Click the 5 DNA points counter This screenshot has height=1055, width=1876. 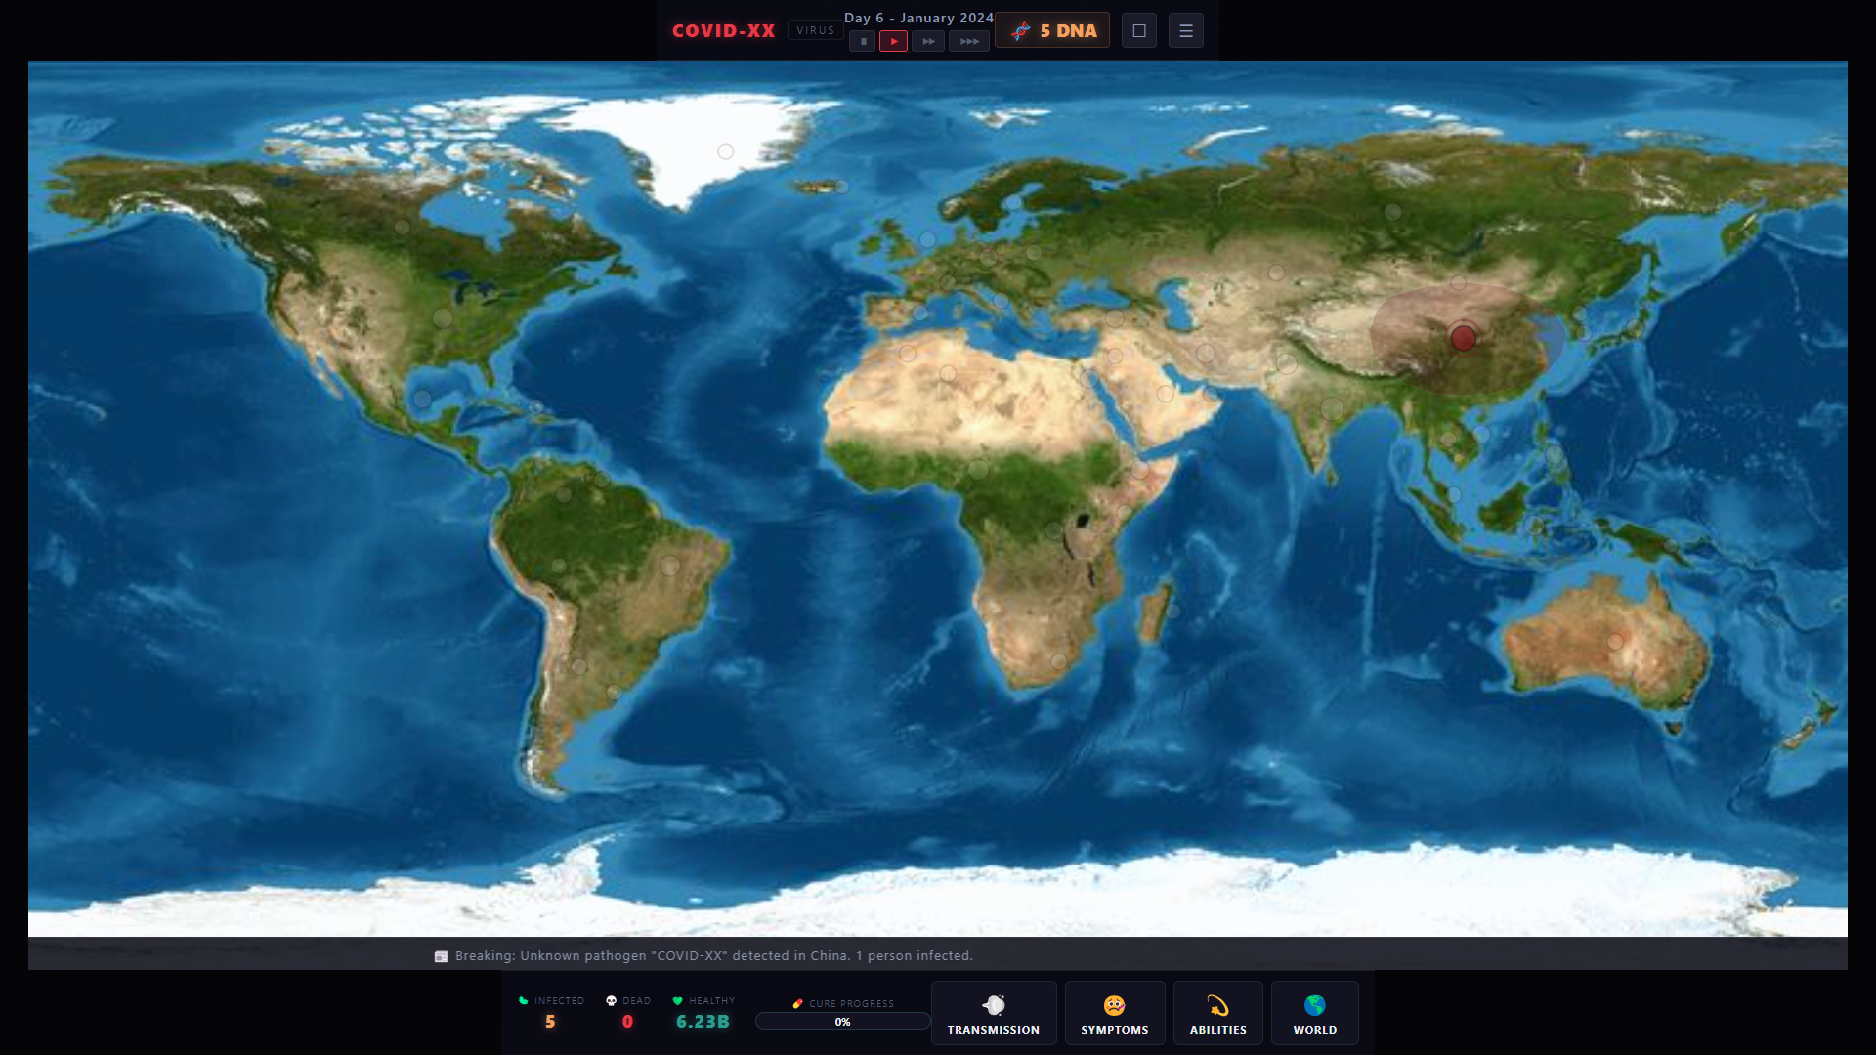click(1052, 30)
